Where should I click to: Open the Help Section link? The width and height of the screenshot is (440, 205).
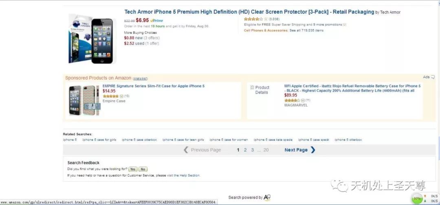tap(188, 175)
